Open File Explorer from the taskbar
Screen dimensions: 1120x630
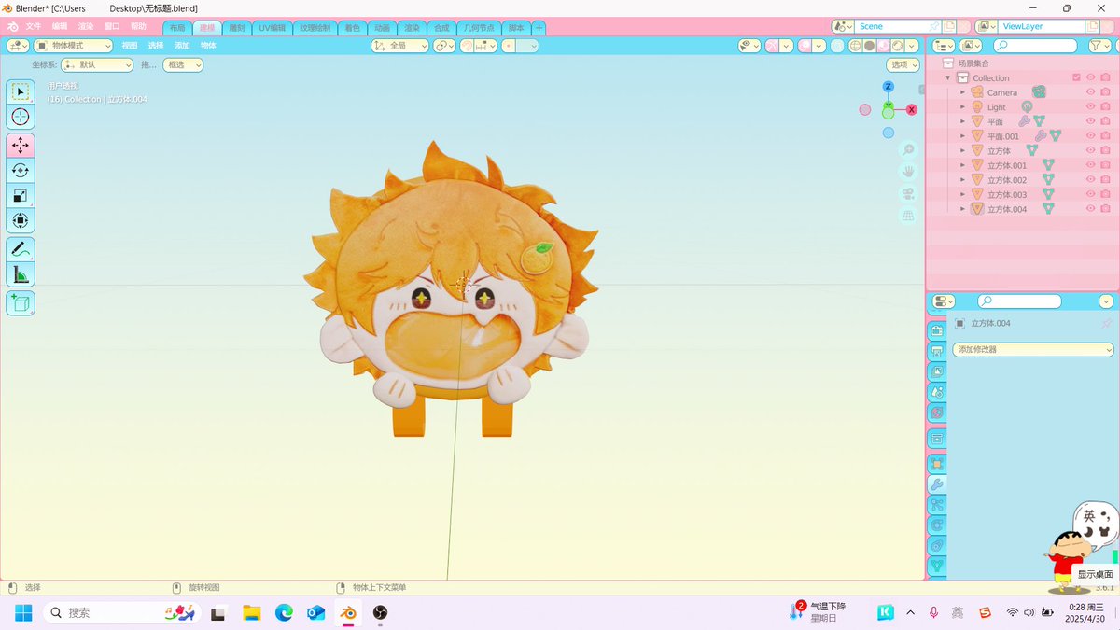pyautogui.click(x=251, y=613)
